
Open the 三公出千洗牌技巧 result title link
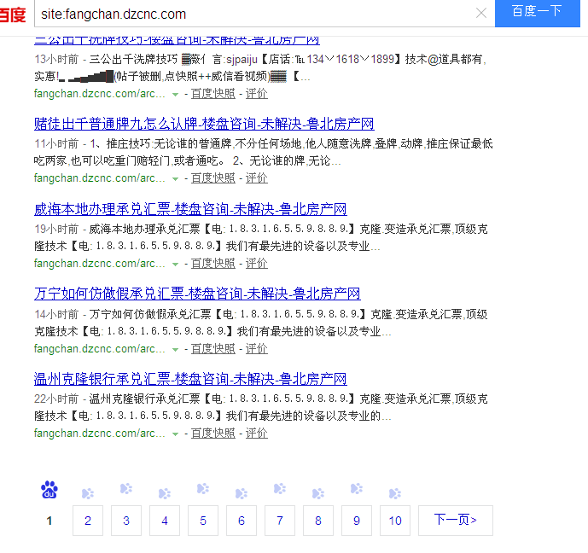click(x=177, y=40)
